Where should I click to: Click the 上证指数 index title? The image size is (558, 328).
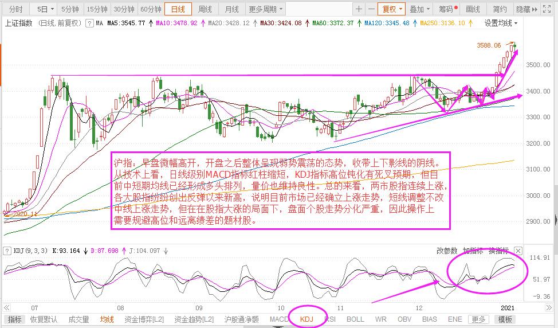18,23
